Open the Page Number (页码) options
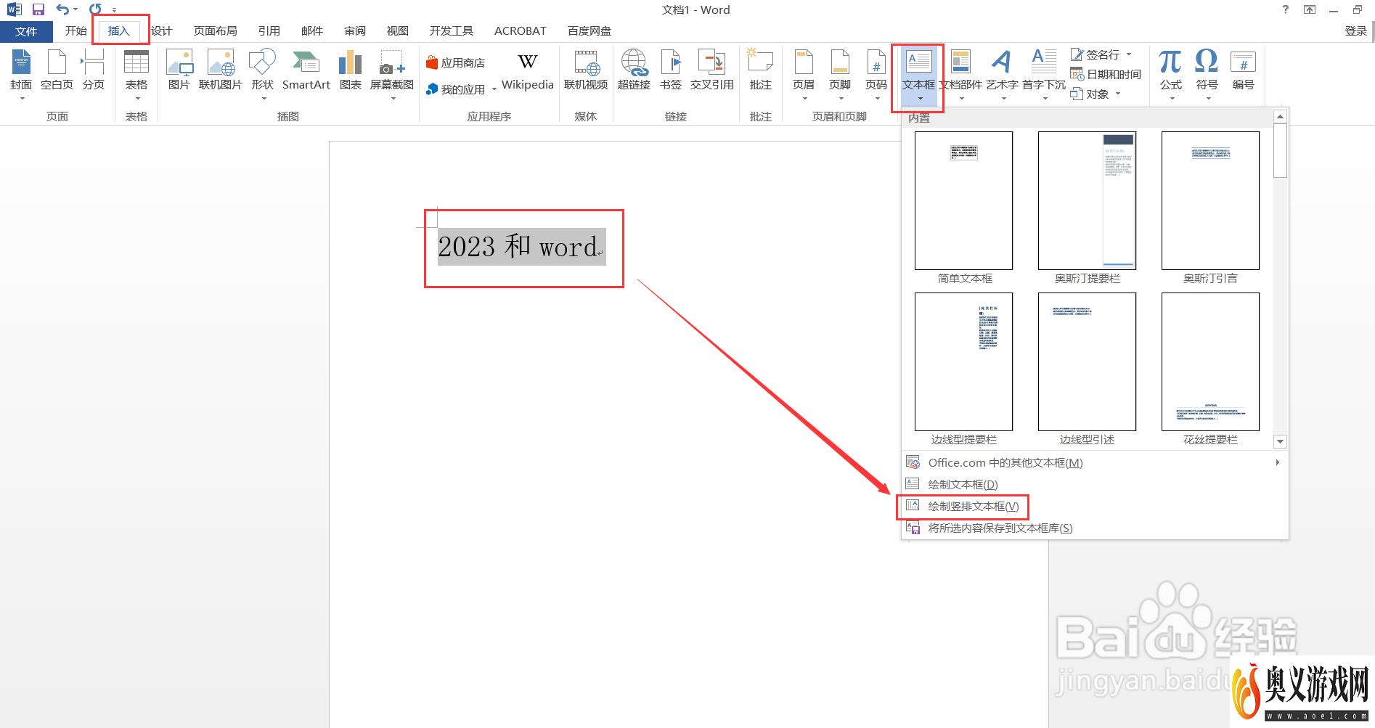The image size is (1375, 728). (x=876, y=73)
